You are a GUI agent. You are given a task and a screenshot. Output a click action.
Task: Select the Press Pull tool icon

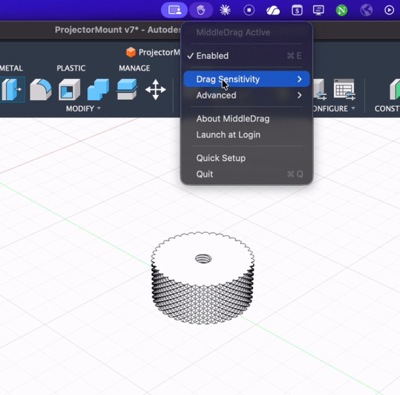12,89
